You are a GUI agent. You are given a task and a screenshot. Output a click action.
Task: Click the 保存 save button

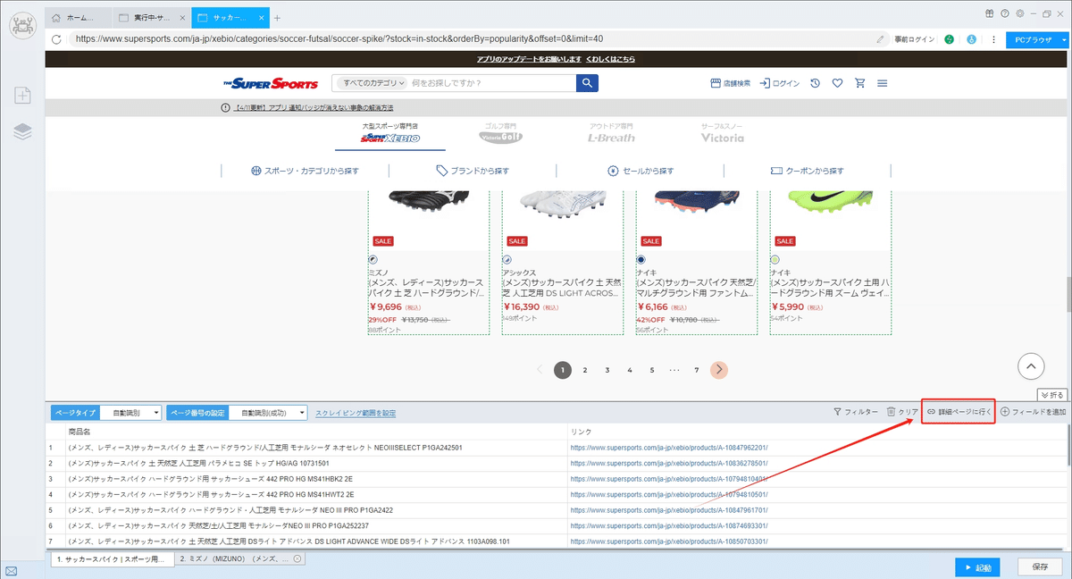tap(1039, 566)
